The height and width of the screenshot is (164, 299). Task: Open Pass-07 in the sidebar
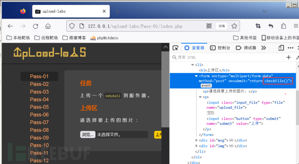39,122
